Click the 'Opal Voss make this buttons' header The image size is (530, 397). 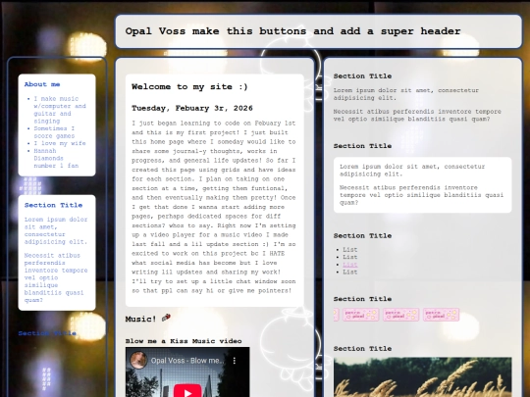pos(292,31)
